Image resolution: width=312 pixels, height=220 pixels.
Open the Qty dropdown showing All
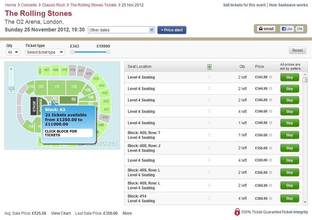13,52
